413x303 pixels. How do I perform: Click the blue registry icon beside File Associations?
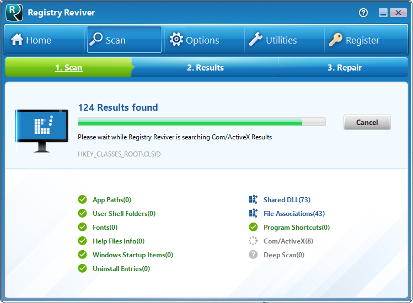tap(253, 213)
